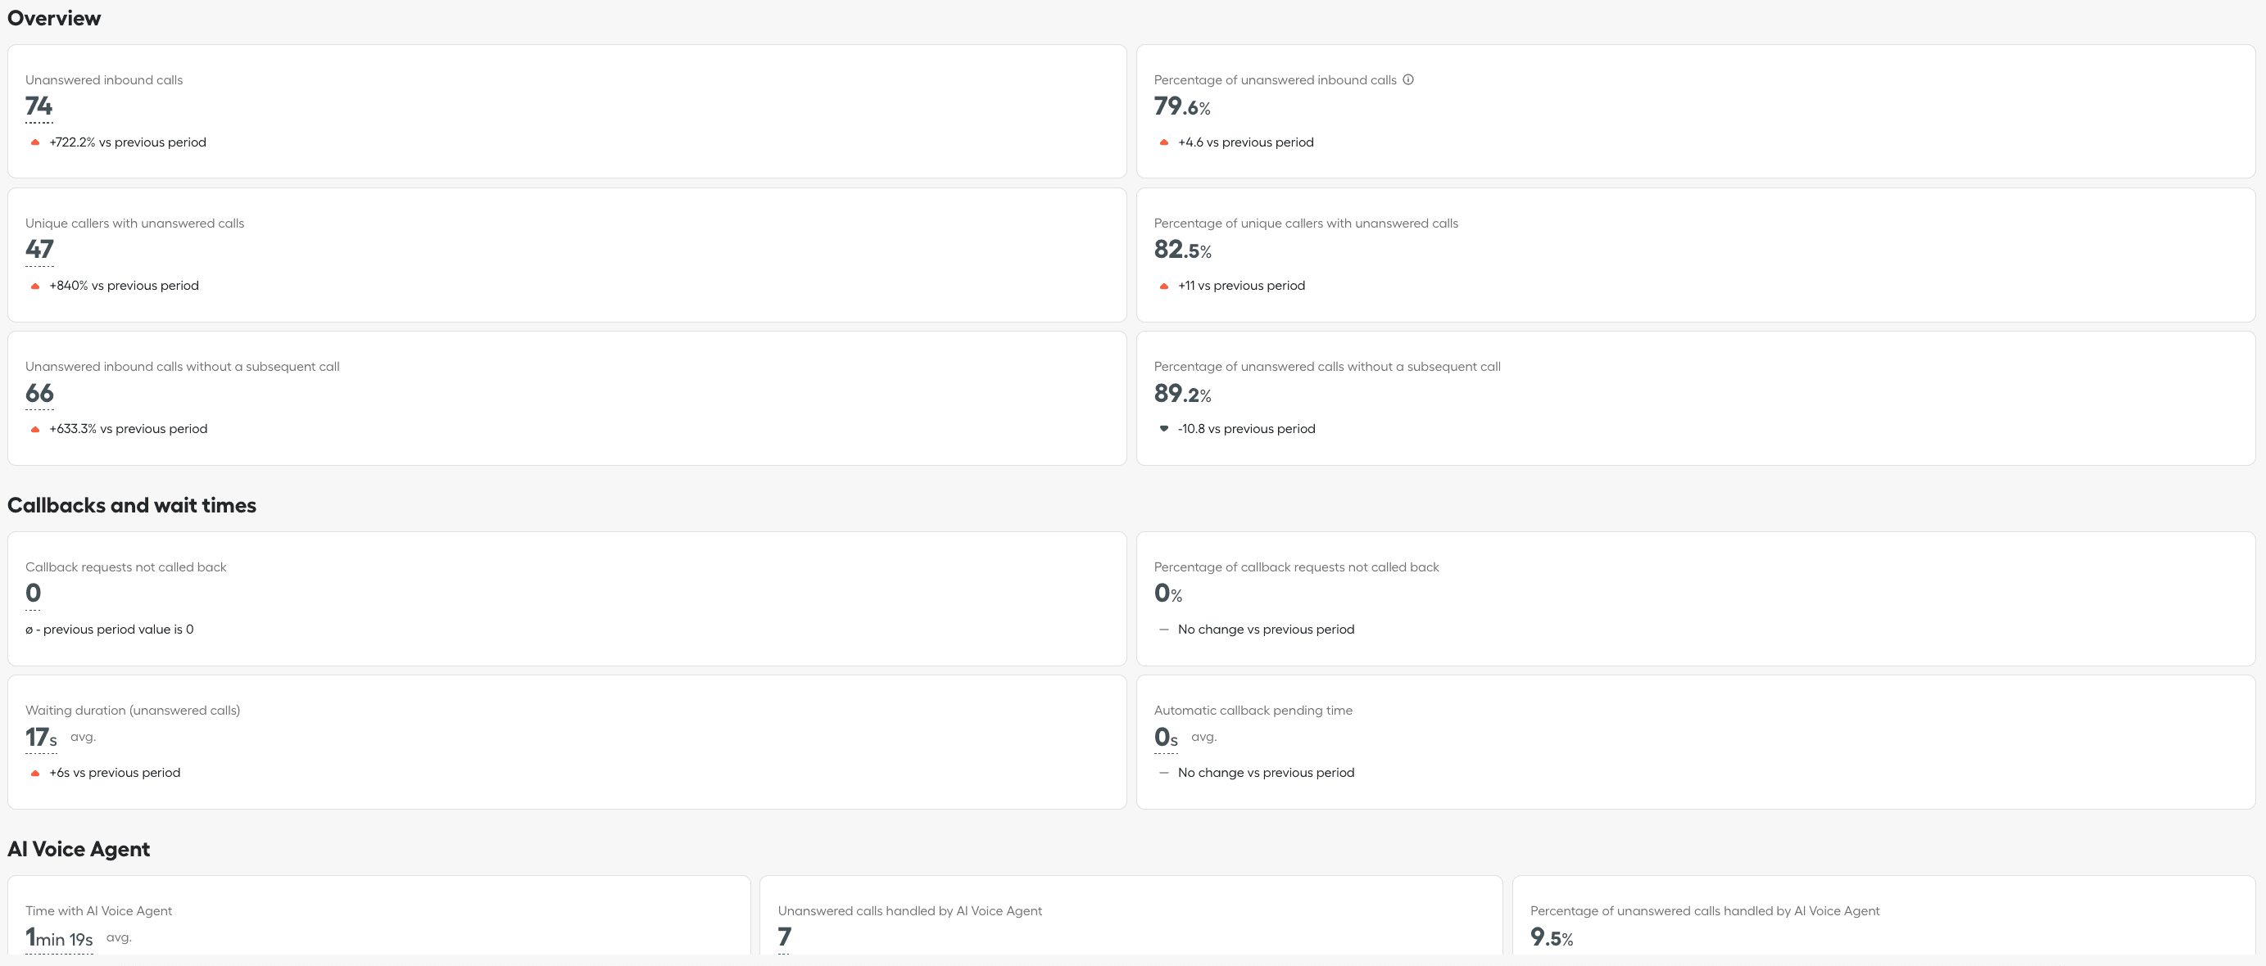Open the 47 unique callers value

[x=39, y=251]
